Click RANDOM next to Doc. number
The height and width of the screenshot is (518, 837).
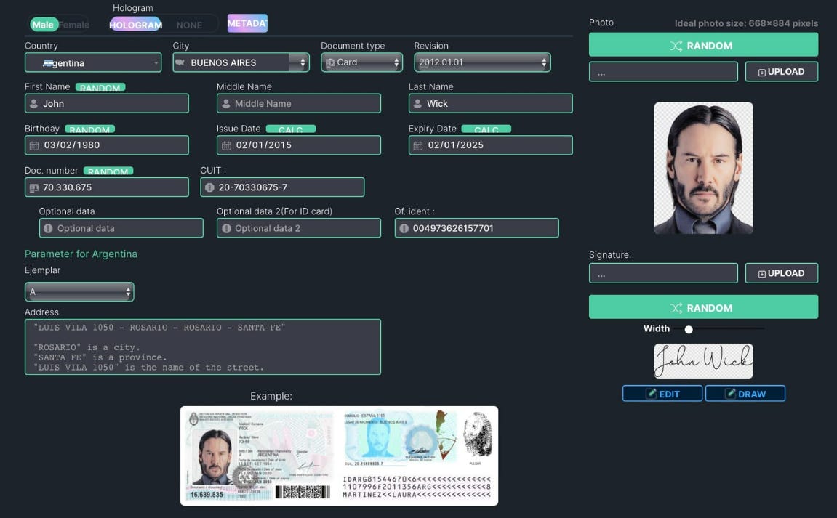[108, 171]
